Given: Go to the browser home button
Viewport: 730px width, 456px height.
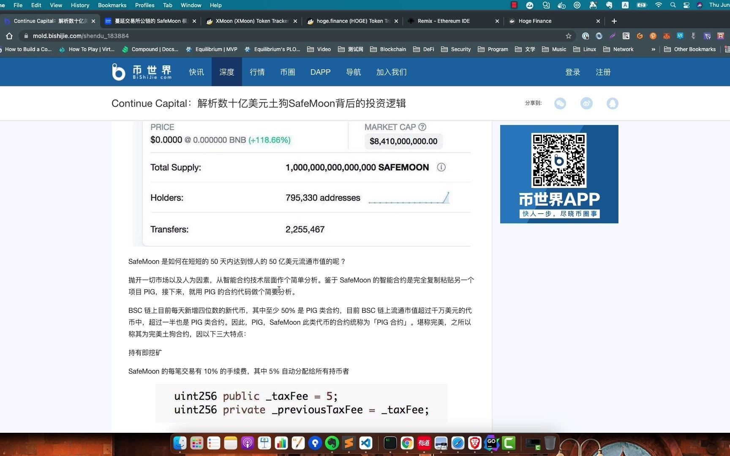Looking at the screenshot, I should pos(9,36).
